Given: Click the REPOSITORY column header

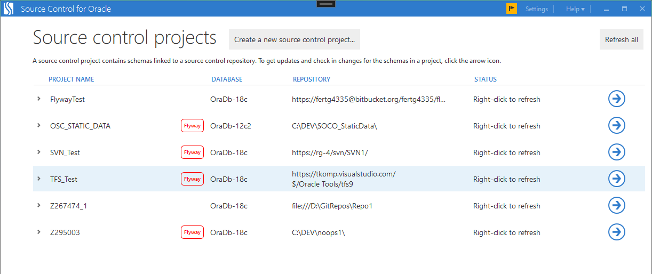Looking at the screenshot, I should pos(312,79).
